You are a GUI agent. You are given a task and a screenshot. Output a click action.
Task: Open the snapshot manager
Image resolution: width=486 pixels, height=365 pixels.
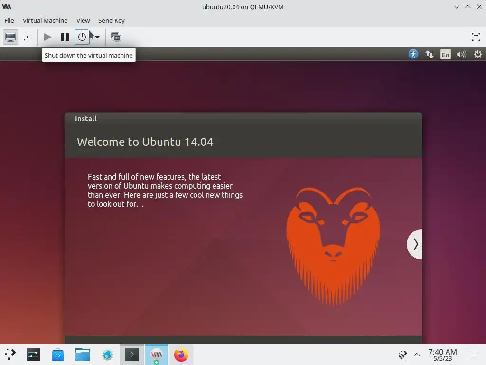point(116,37)
